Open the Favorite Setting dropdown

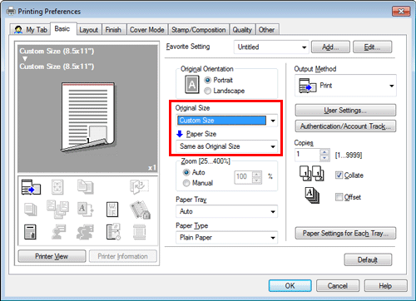click(x=271, y=47)
